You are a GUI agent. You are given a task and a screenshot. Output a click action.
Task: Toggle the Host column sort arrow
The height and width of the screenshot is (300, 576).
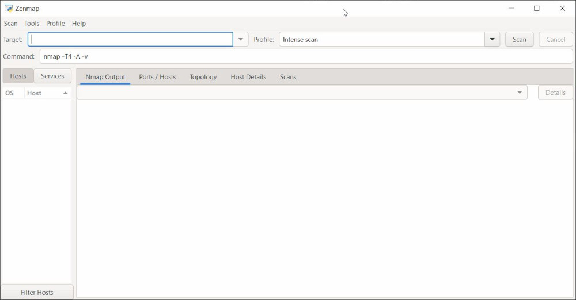(66, 93)
